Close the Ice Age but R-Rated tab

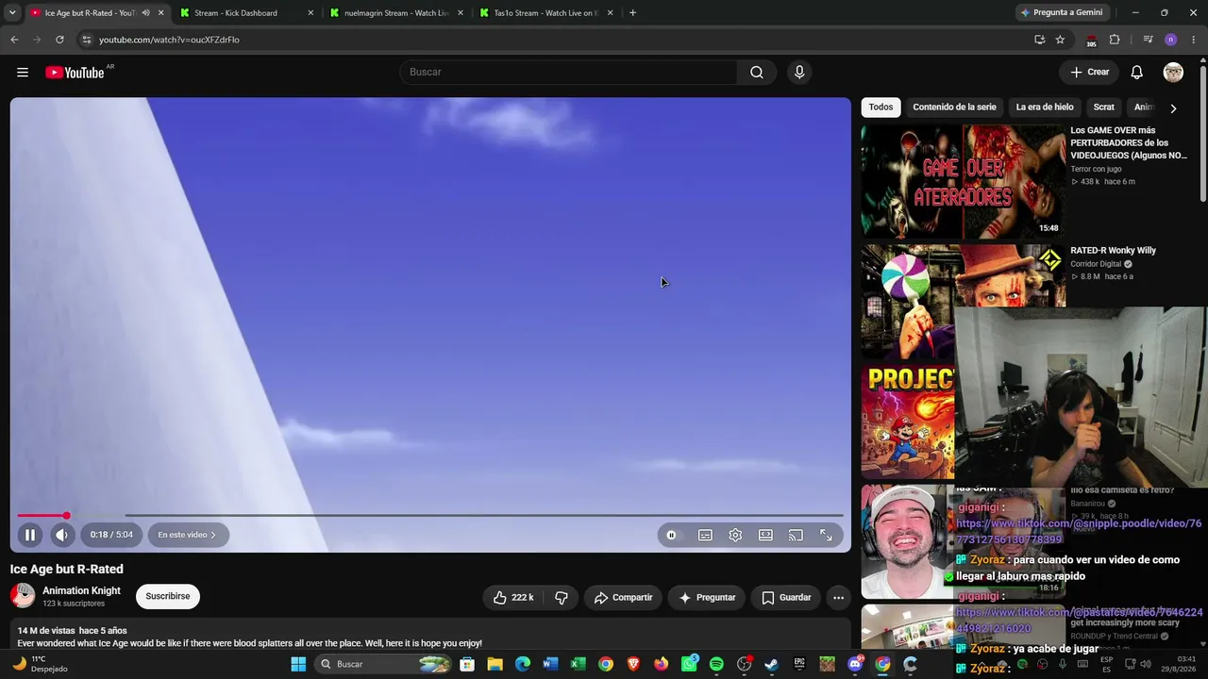pos(160,13)
